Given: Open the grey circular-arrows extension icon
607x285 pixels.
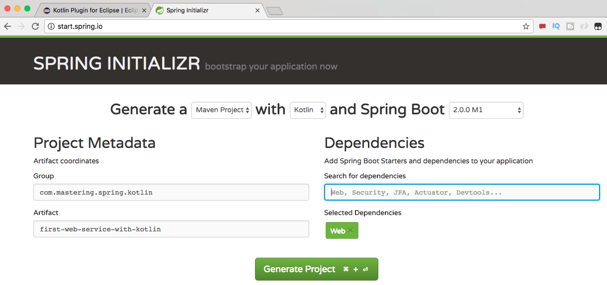Looking at the screenshot, I should 584,26.
